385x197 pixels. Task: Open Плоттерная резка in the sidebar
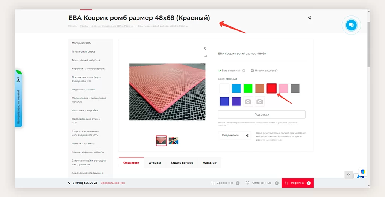tap(83, 51)
